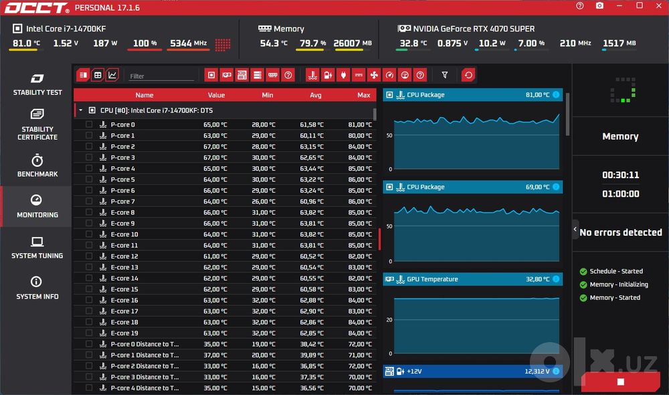The width and height of the screenshot is (669, 395).
Task: Take a screenshot with the camera icon
Action: [599, 6]
